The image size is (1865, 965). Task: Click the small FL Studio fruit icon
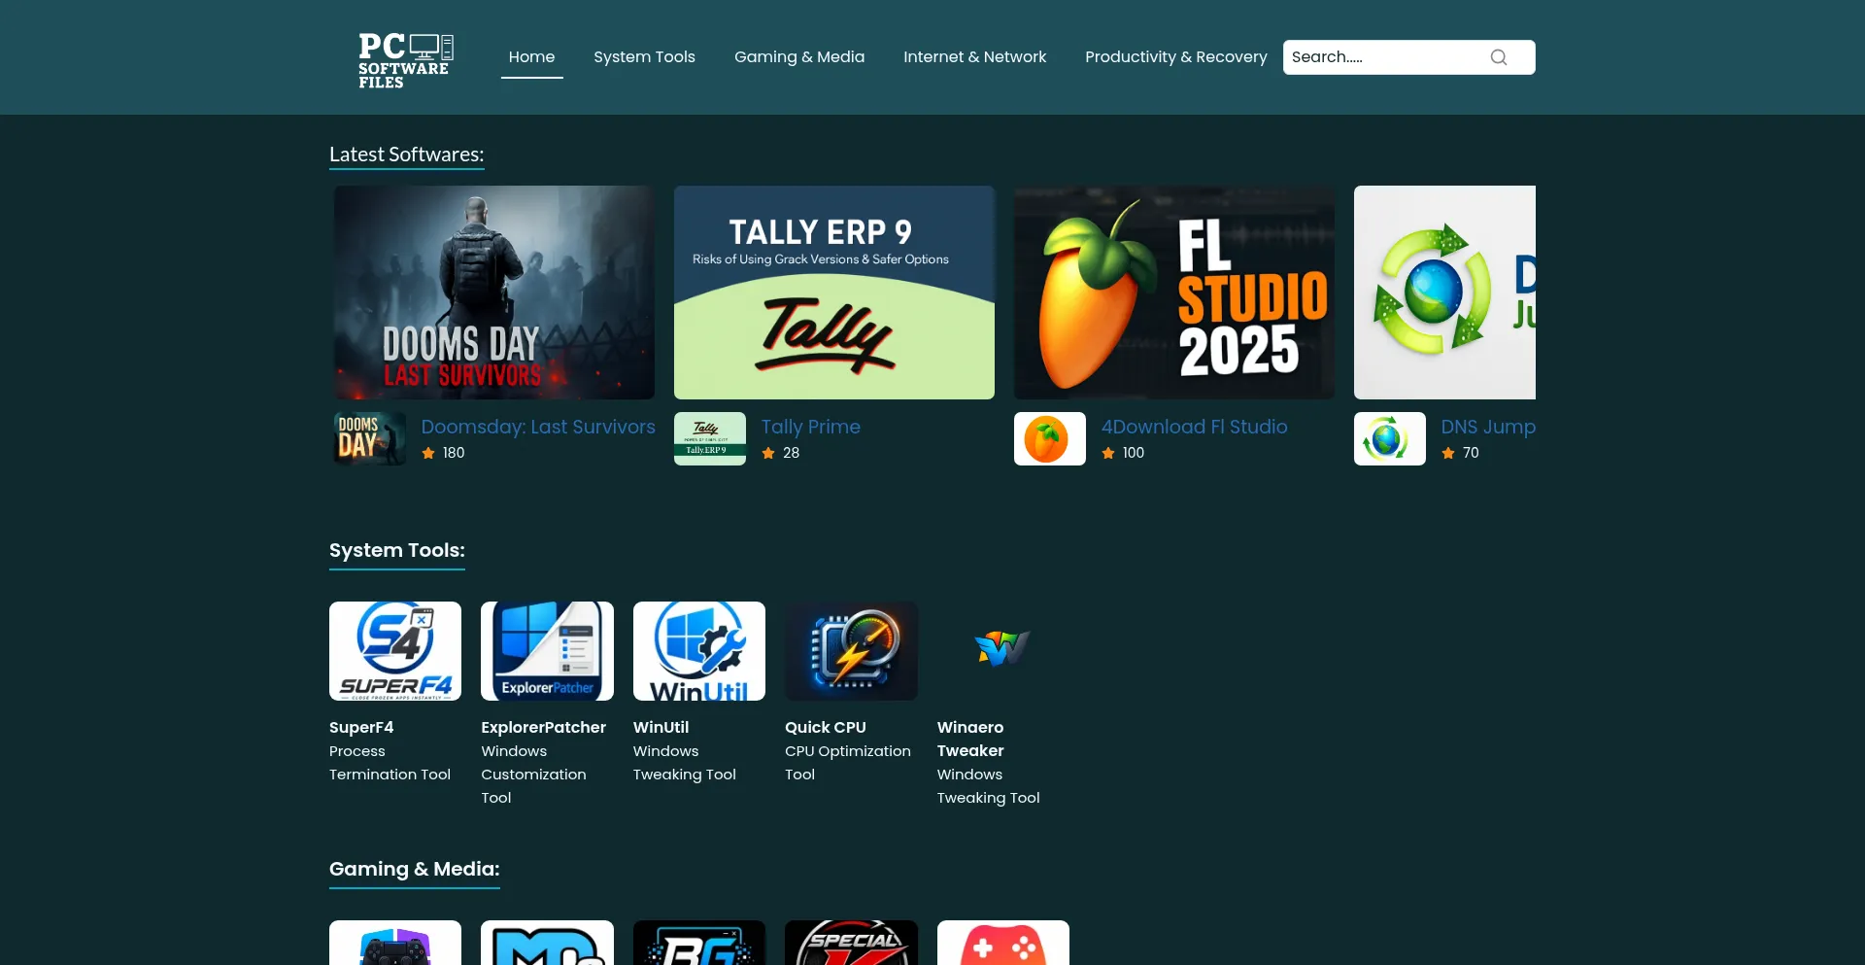point(1050,438)
